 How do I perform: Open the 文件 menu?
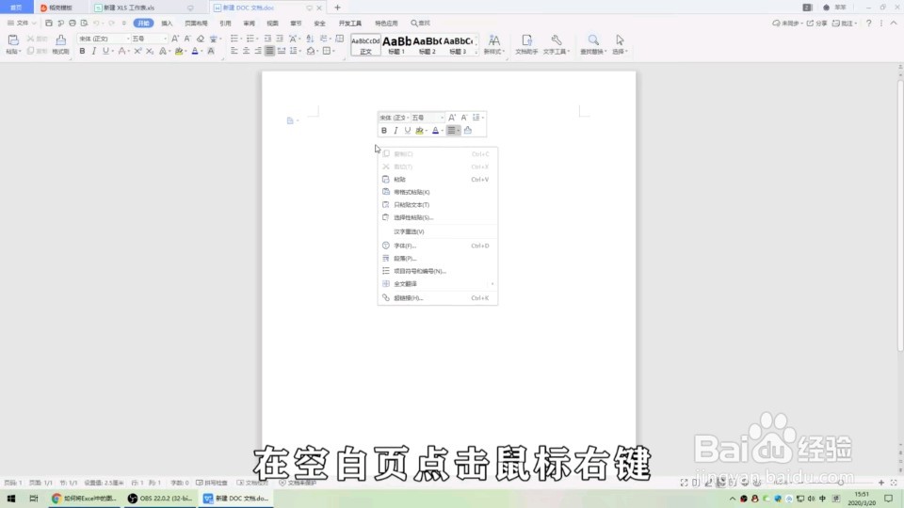click(x=22, y=23)
